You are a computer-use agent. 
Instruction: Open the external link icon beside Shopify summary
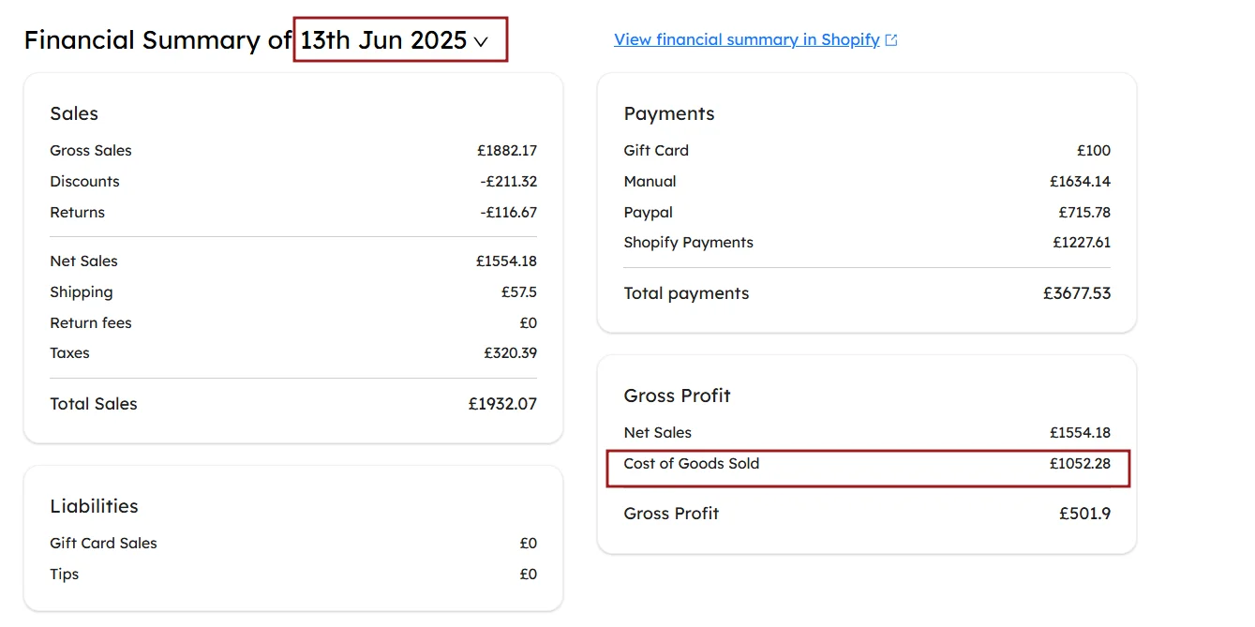[x=890, y=38]
